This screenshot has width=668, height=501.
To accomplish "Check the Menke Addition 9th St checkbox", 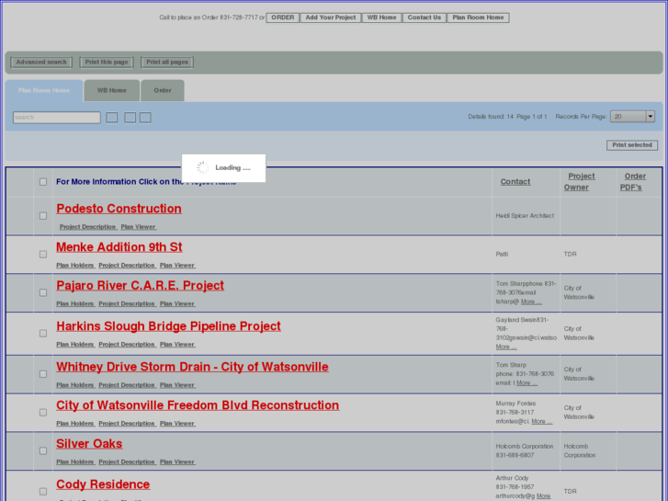I will click(43, 254).
